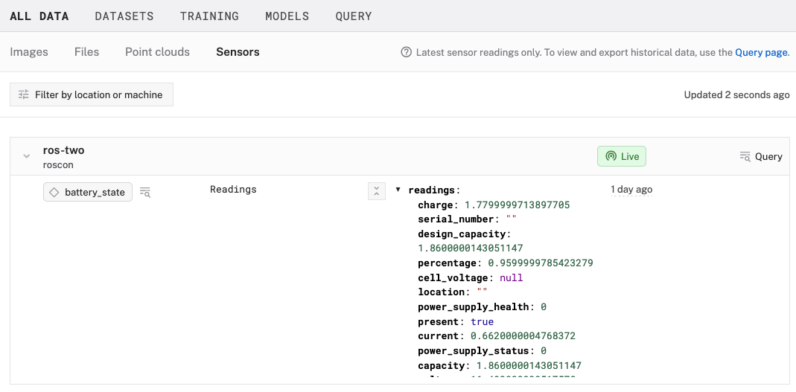Go to the MODELS tab
Image resolution: width=796 pixels, height=392 pixels.
tap(287, 16)
